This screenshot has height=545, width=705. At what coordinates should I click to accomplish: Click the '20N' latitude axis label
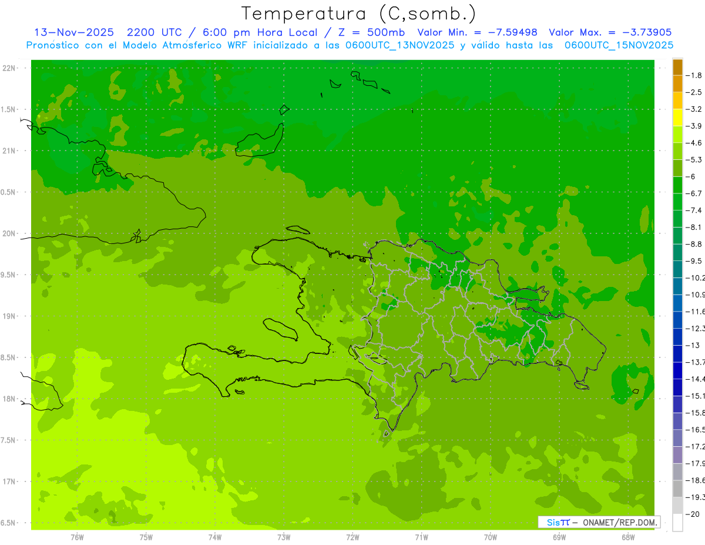[9, 233]
